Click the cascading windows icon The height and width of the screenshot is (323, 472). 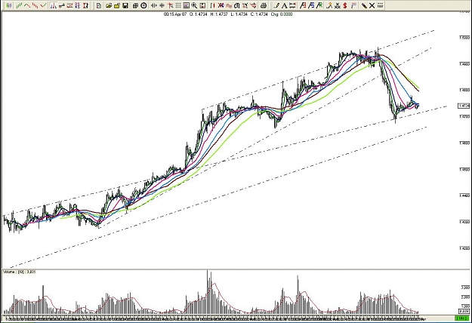135,5
